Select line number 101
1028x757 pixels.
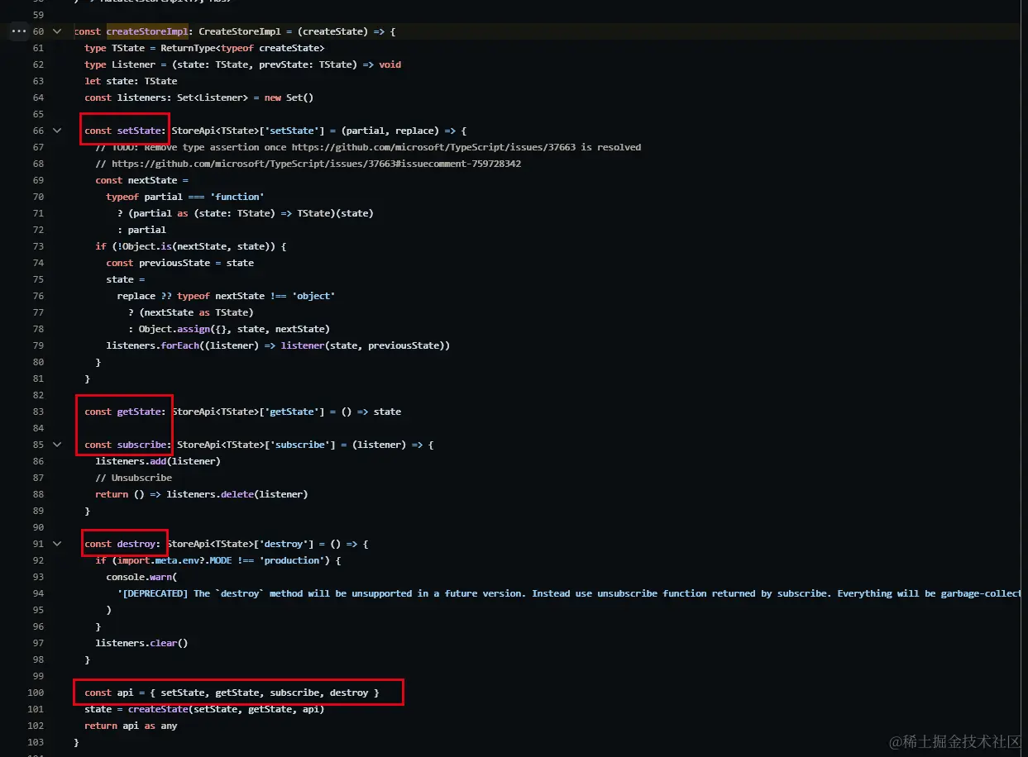[x=36, y=709]
